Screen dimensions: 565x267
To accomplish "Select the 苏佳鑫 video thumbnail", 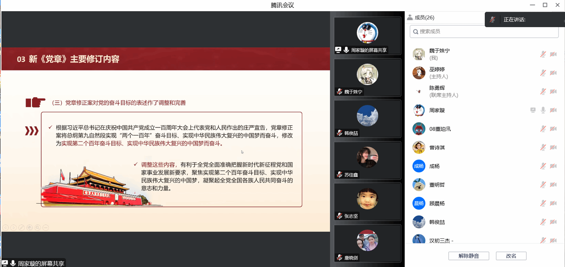I will (x=367, y=160).
